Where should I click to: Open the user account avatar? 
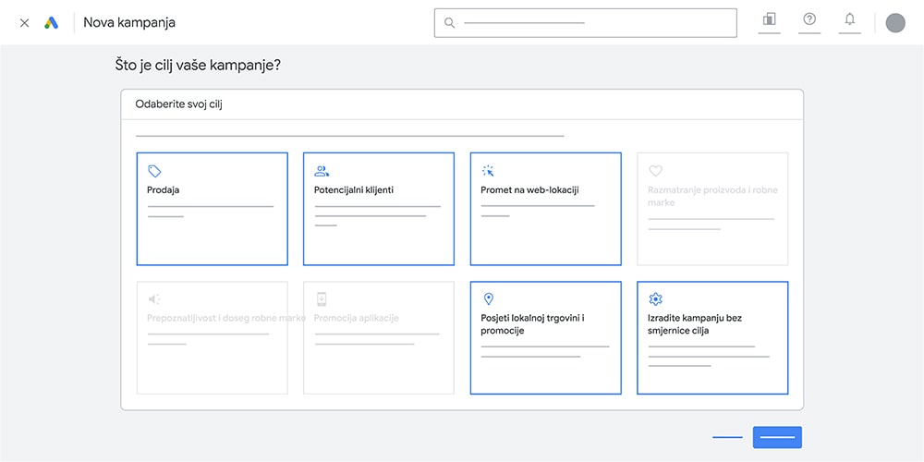click(894, 22)
